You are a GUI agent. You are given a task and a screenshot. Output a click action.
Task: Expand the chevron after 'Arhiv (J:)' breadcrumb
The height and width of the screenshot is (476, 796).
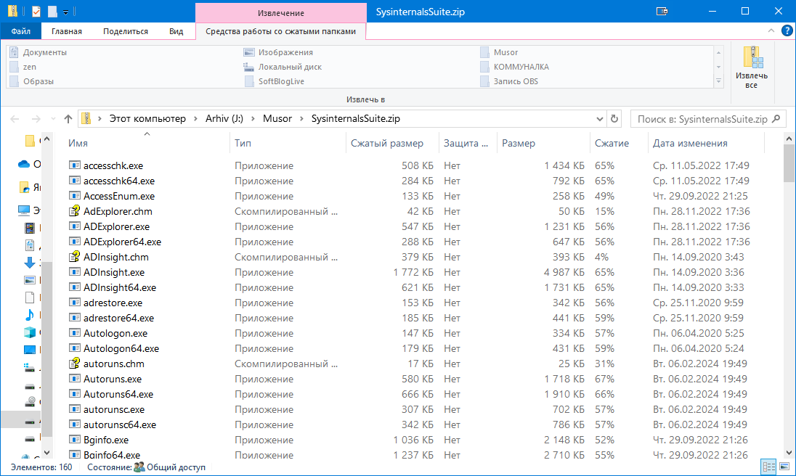pyautogui.click(x=253, y=118)
